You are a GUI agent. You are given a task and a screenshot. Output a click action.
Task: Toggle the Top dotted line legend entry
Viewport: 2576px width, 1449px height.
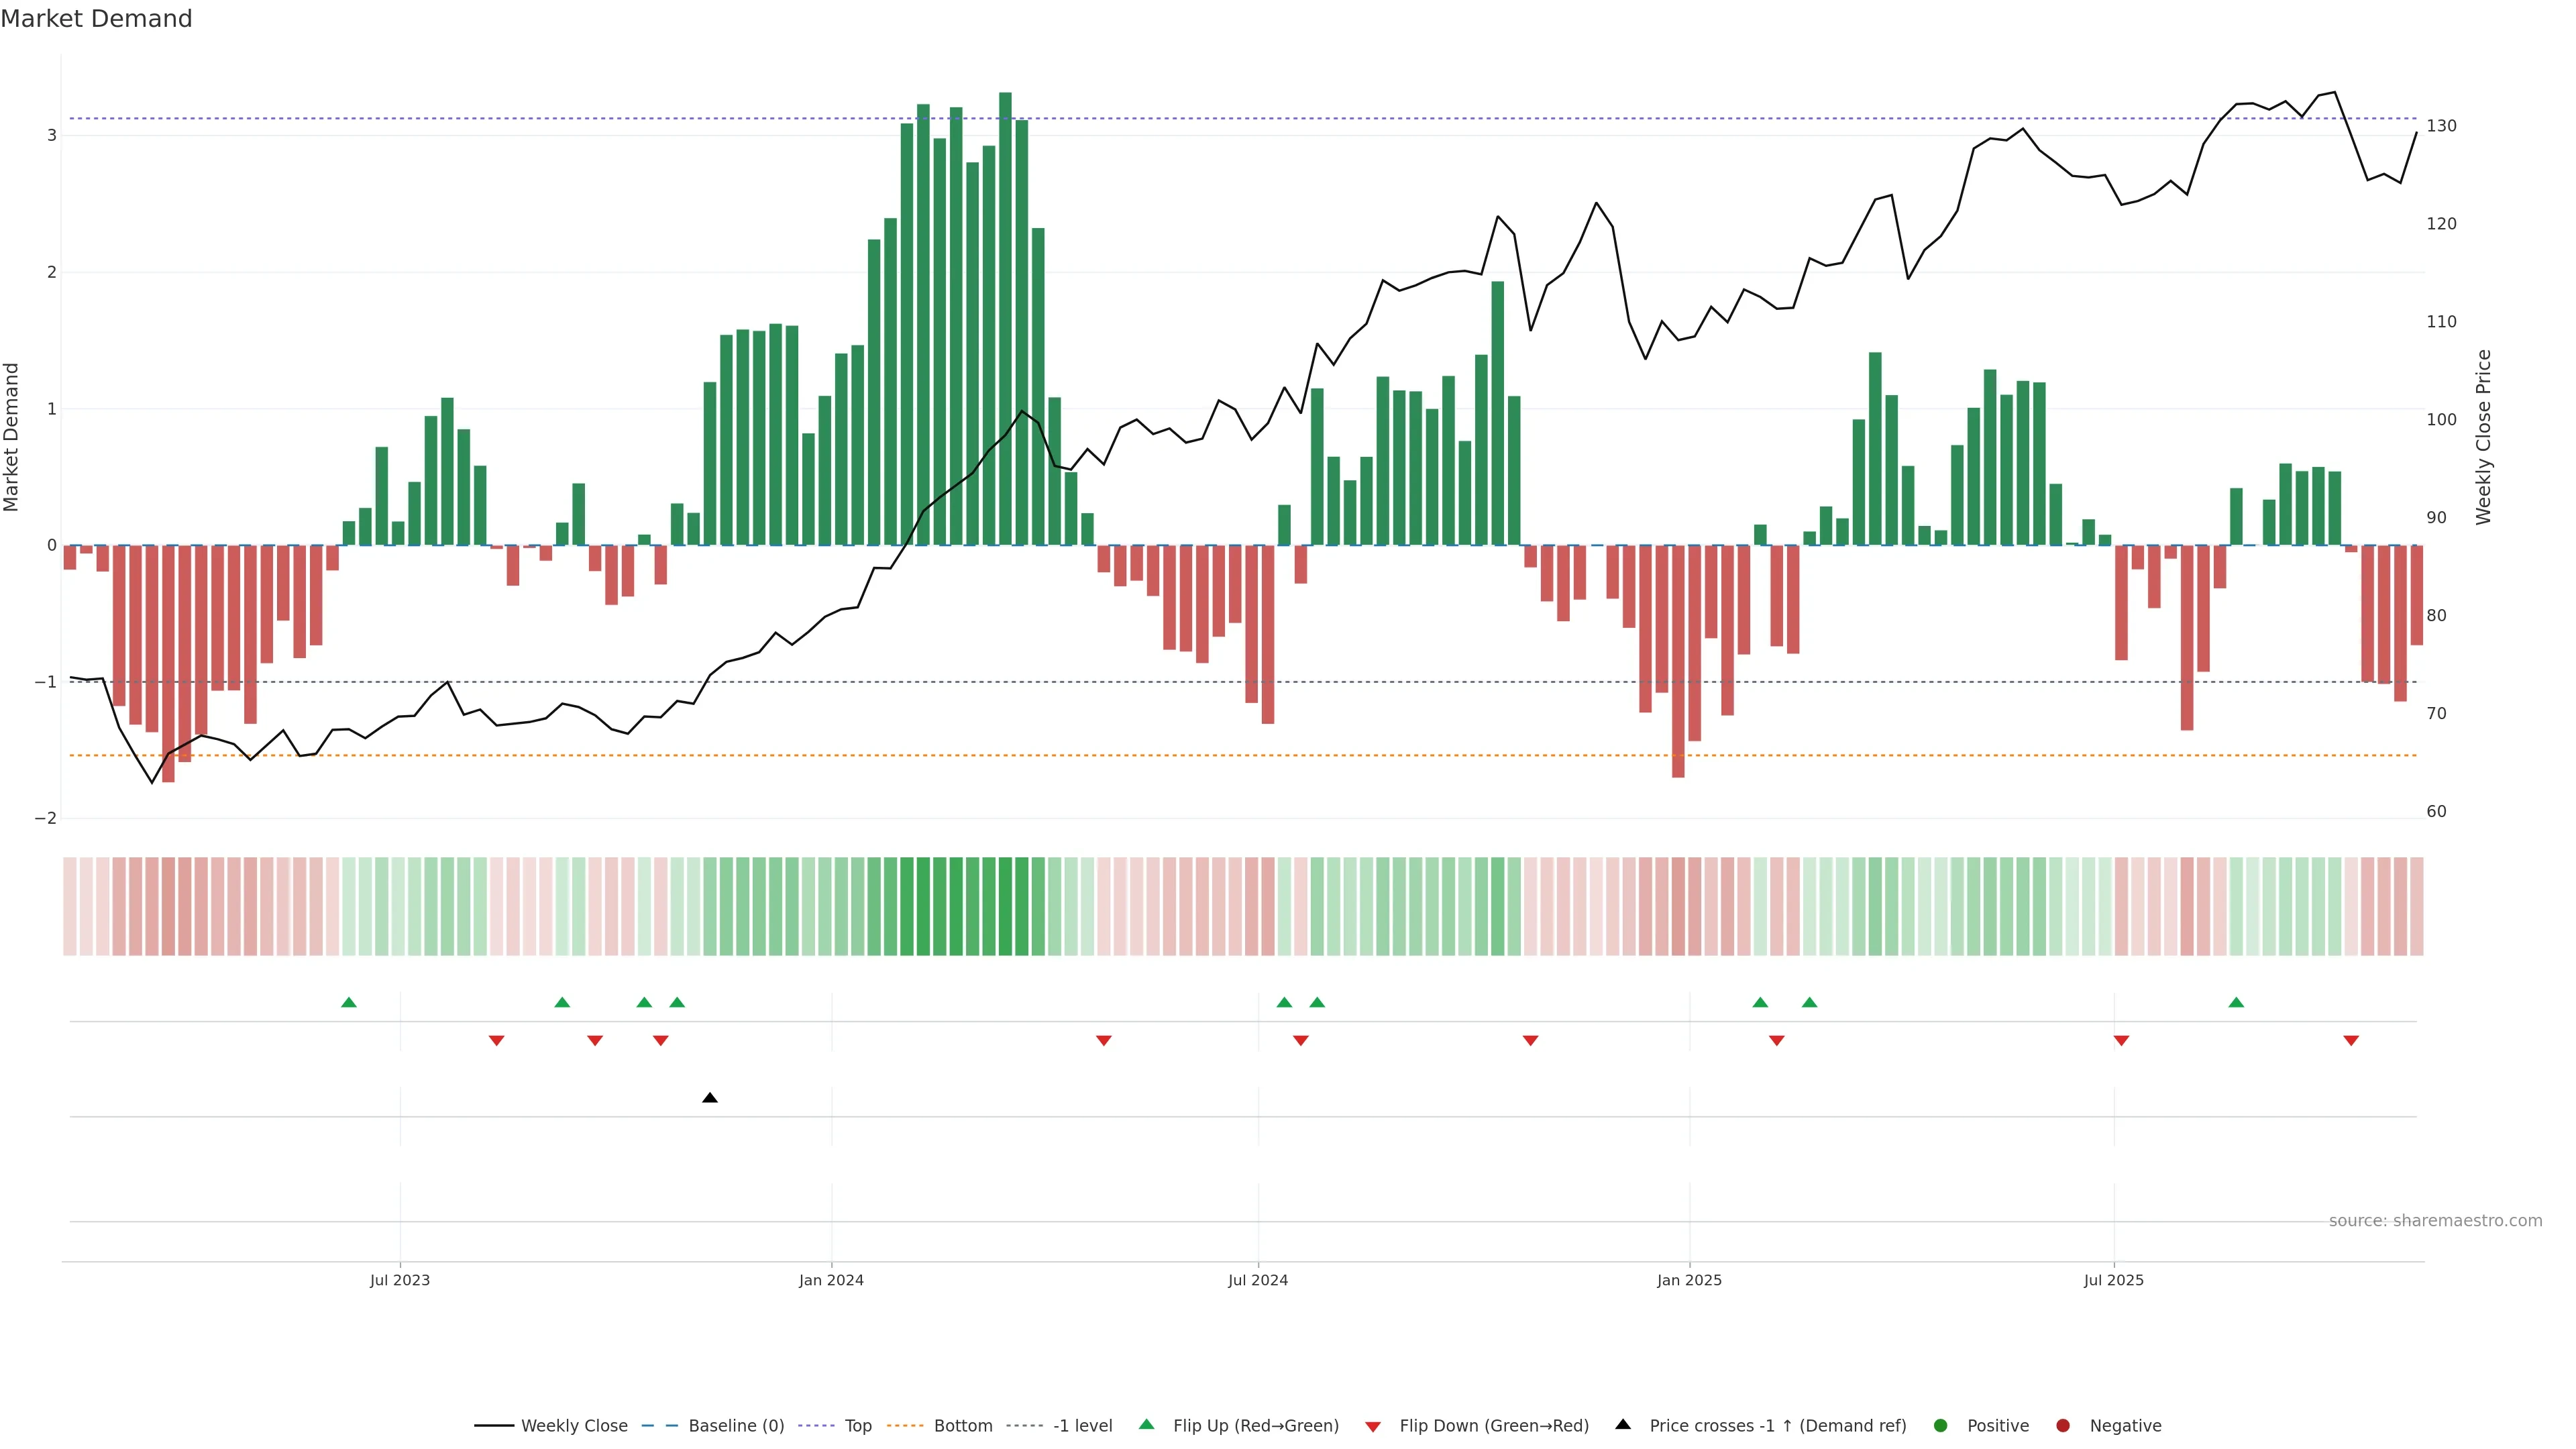(857, 1426)
